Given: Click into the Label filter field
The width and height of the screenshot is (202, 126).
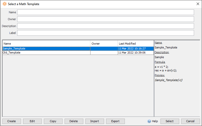Looking at the screenshot, I should (106, 33).
